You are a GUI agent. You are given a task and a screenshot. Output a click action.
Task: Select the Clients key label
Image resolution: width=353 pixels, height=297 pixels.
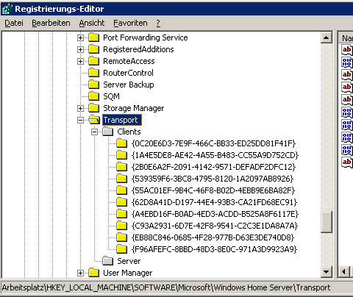129,132
